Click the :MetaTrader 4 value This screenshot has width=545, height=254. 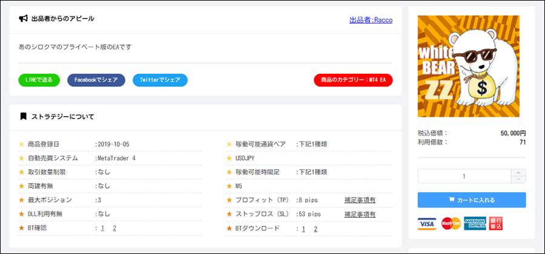[115, 158]
